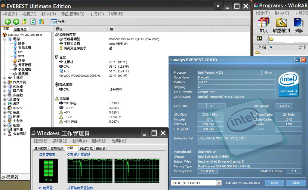Open the CPU #1 / HTT Unit #1 dropdown
The image size is (308, 190).
point(219,183)
